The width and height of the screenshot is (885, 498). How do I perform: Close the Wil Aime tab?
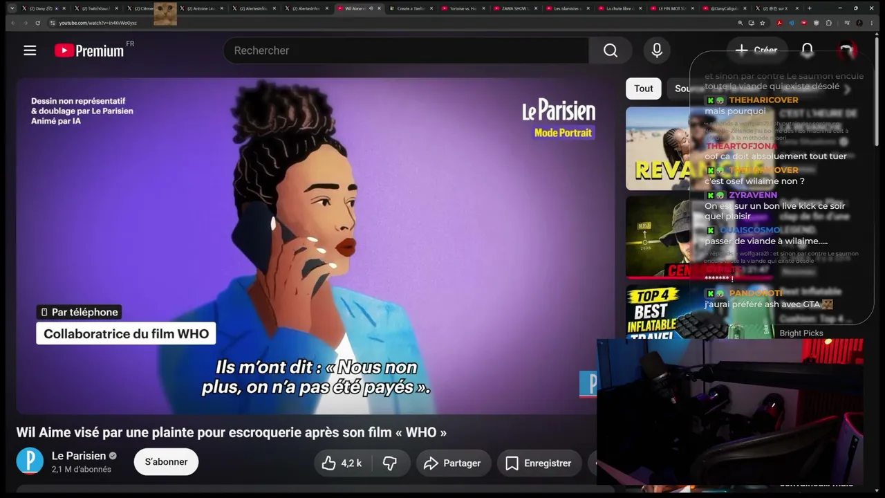click(x=379, y=8)
